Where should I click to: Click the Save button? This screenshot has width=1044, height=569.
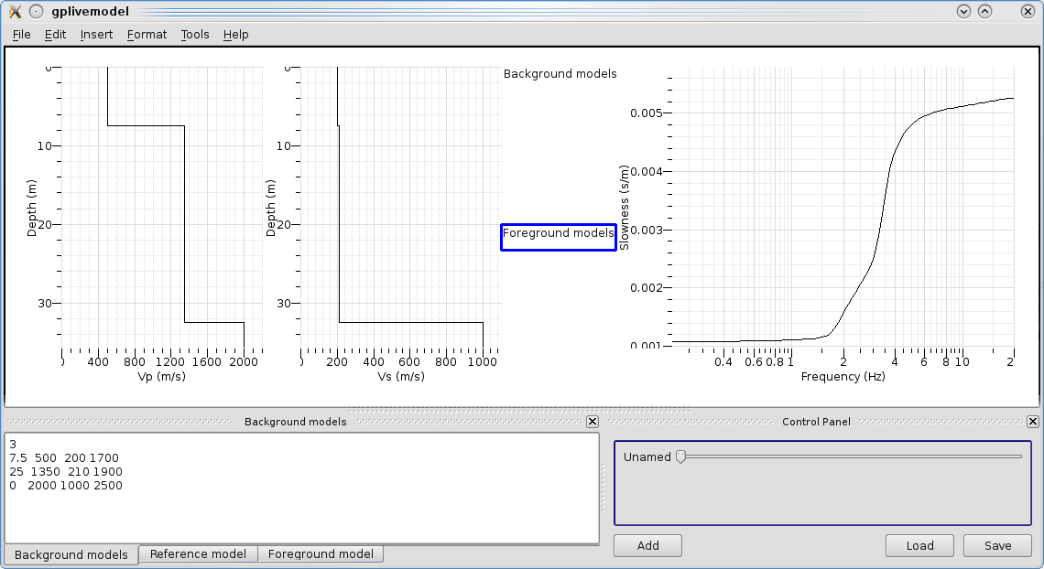coord(997,546)
